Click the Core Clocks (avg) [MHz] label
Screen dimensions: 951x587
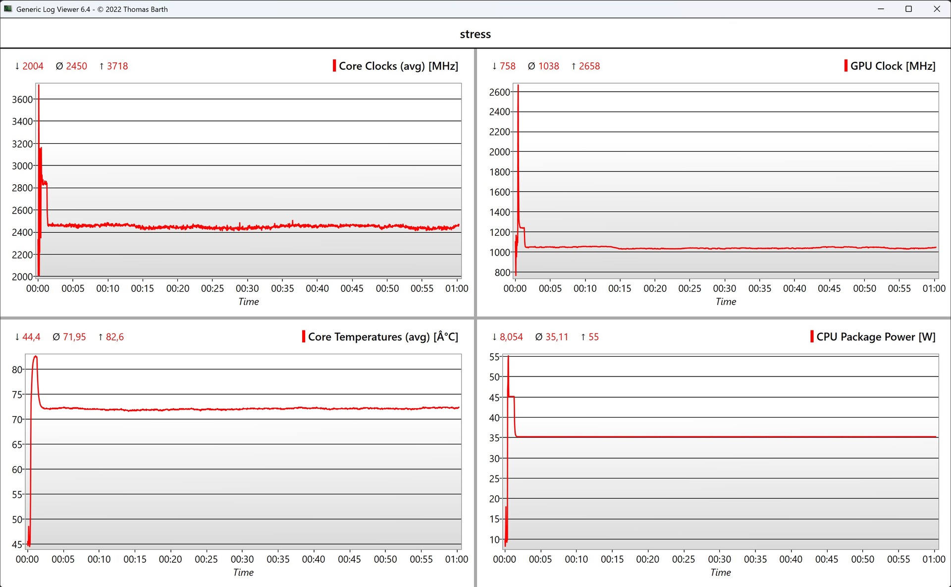coord(398,66)
